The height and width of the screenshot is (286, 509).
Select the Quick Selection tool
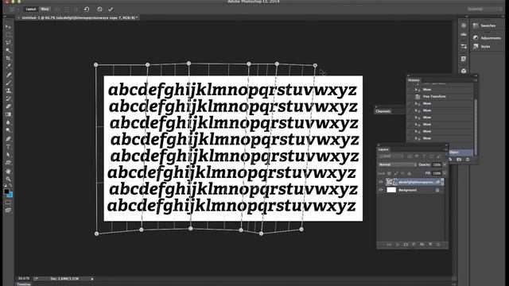click(9, 51)
